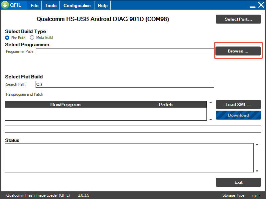Minimize the QFIL window
266x199 pixels.
[x=252, y=7]
